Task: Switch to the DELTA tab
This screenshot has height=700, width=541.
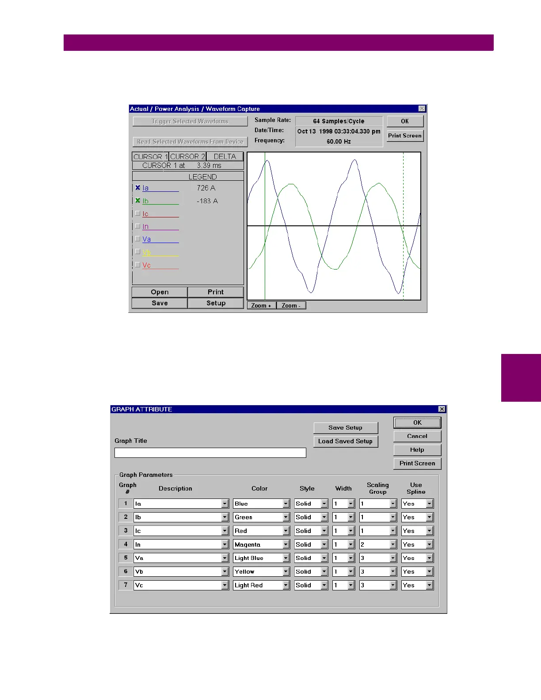Action: tap(225, 156)
